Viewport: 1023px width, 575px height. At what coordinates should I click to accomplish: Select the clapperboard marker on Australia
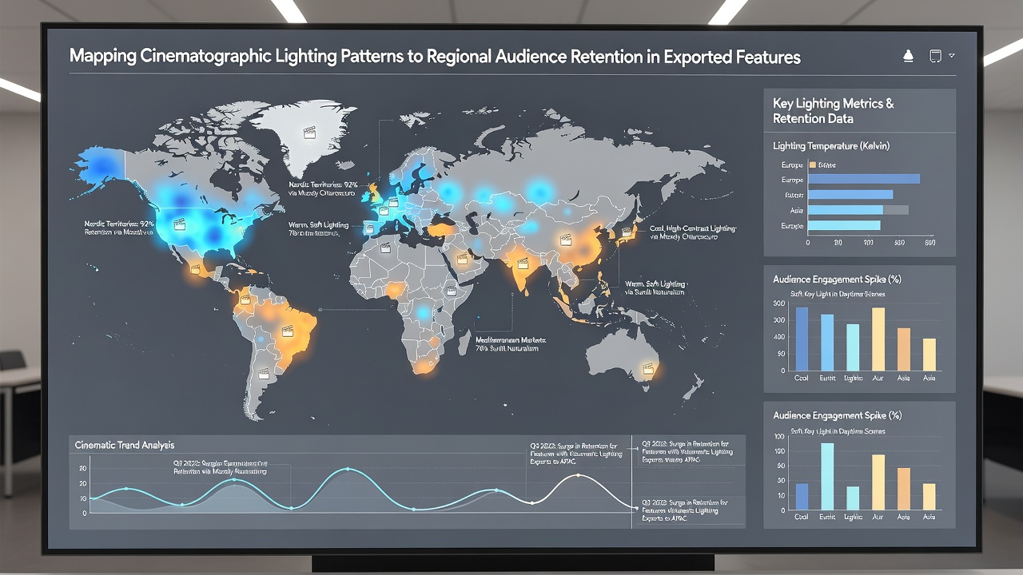coord(648,368)
